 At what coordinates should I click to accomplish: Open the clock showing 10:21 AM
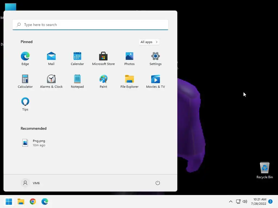259,201
